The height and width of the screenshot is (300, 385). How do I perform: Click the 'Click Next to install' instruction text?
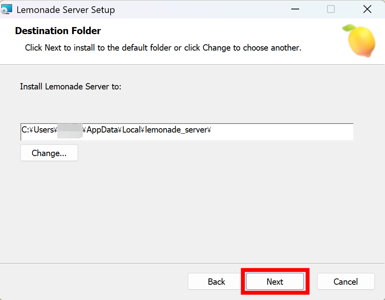(x=163, y=48)
